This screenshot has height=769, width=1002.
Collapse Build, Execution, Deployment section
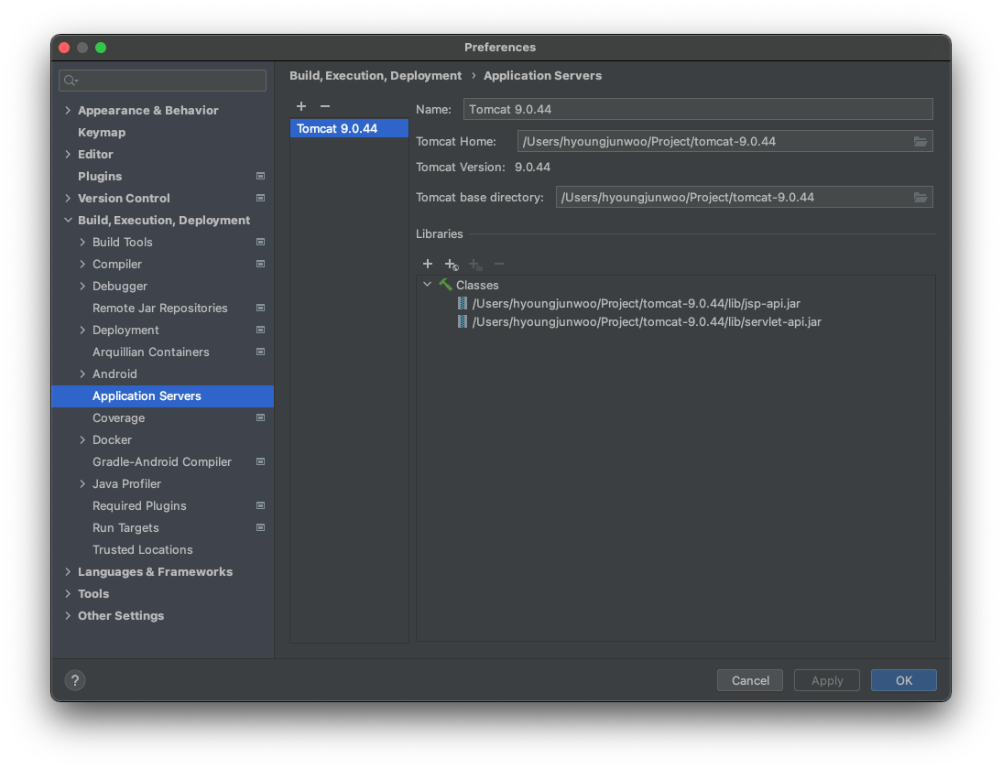(68, 221)
